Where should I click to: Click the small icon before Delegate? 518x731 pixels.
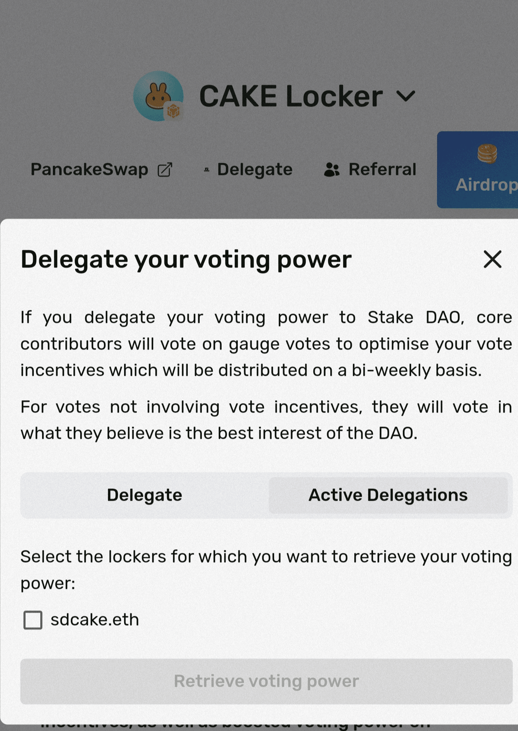(206, 170)
